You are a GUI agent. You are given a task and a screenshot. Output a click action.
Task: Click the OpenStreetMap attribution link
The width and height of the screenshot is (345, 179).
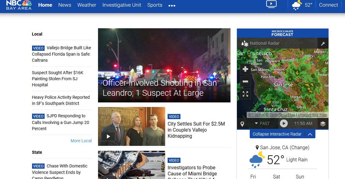(x=281, y=115)
